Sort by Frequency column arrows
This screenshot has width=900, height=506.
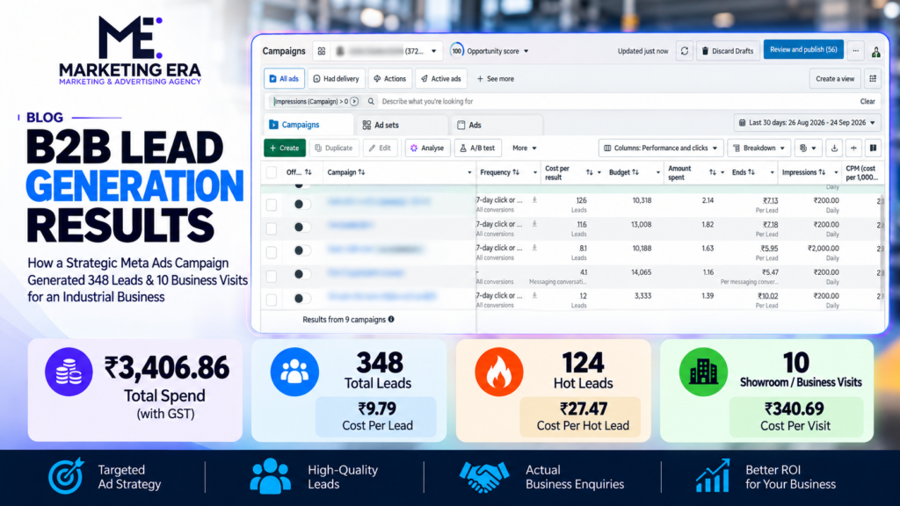[x=515, y=172]
